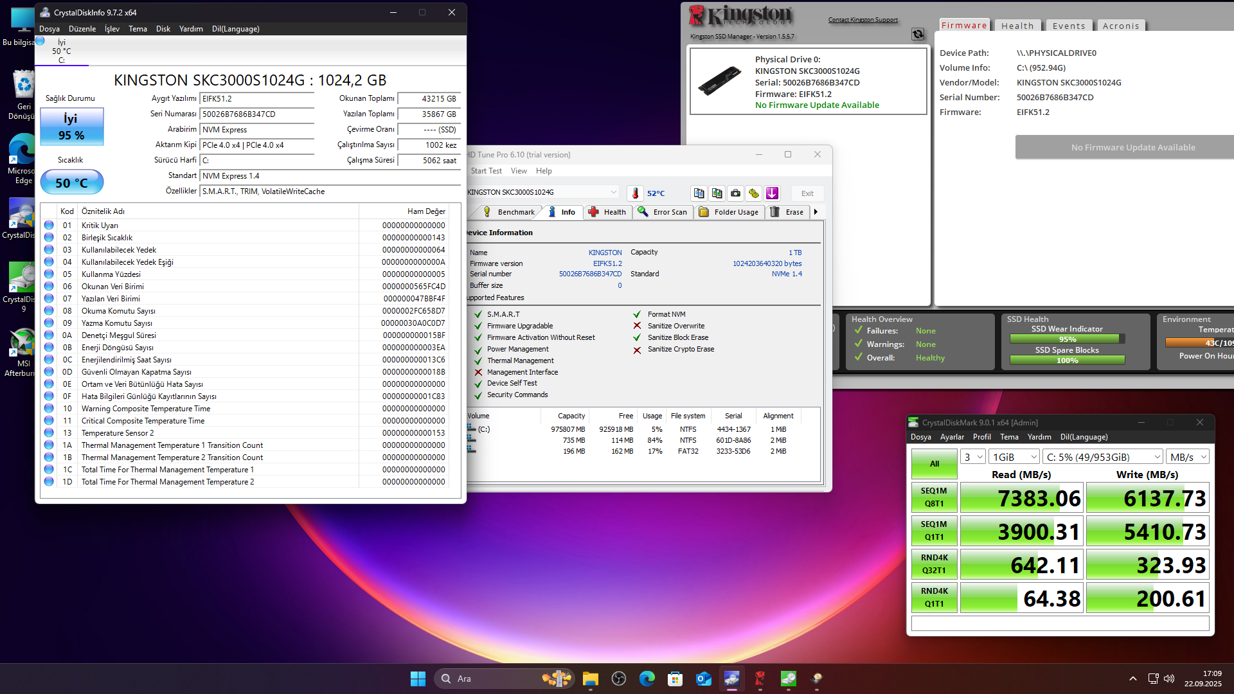Switch to green CrystalDiskMark icon on the taskbar

click(788, 679)
